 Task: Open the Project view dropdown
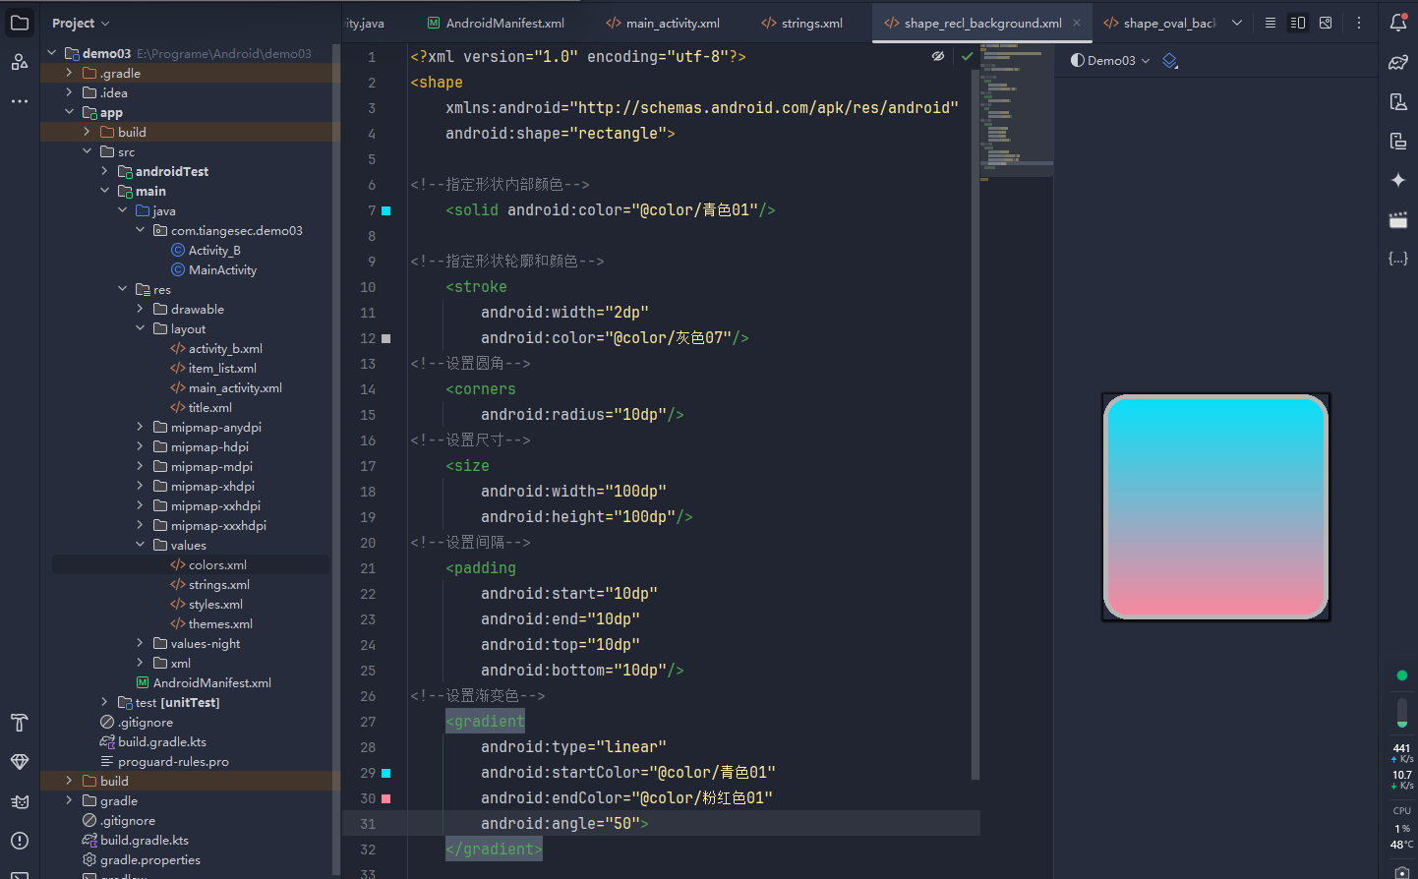81,23
